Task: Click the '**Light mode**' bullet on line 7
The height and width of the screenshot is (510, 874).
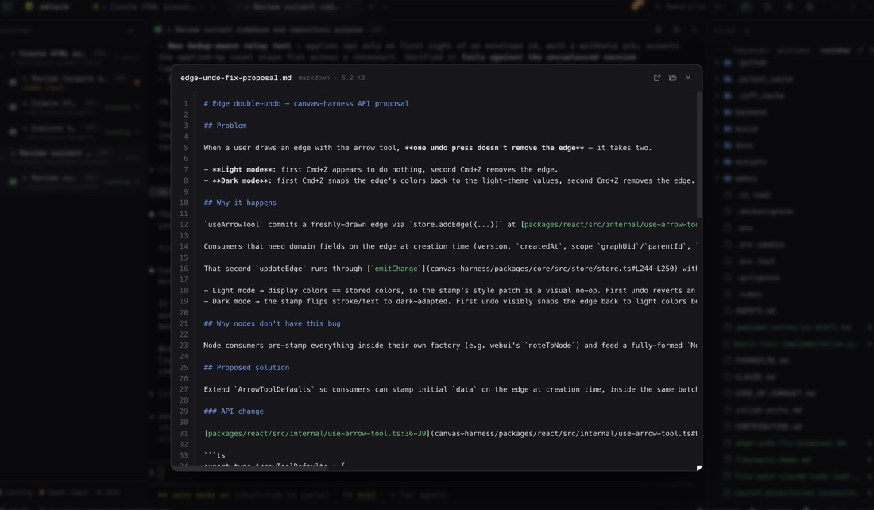Action: pyautogui.click(x=381, y=169)
